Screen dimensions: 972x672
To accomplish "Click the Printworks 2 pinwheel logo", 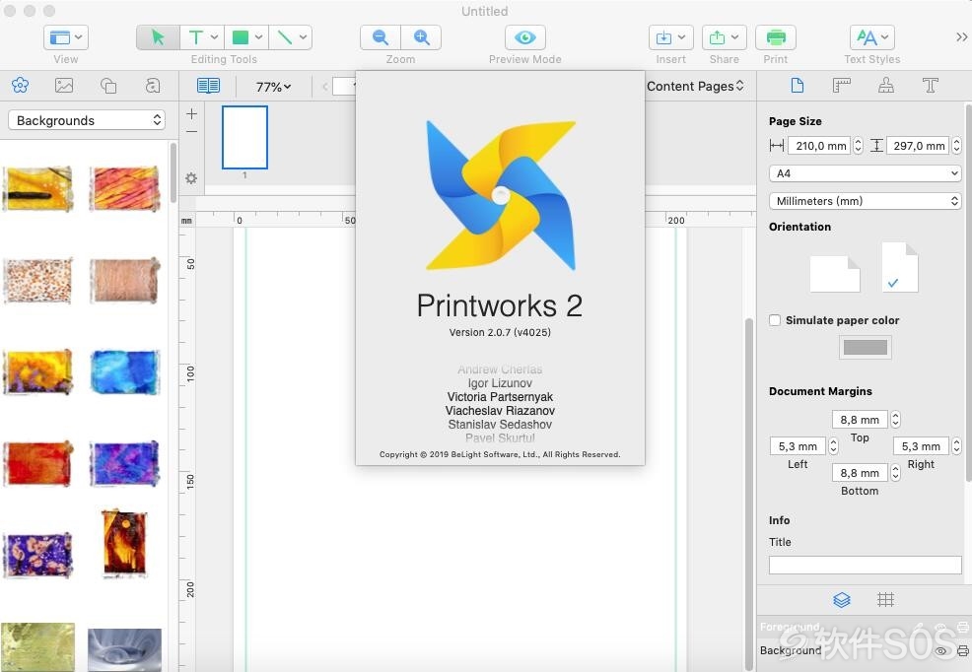I will tap(500, 195).
